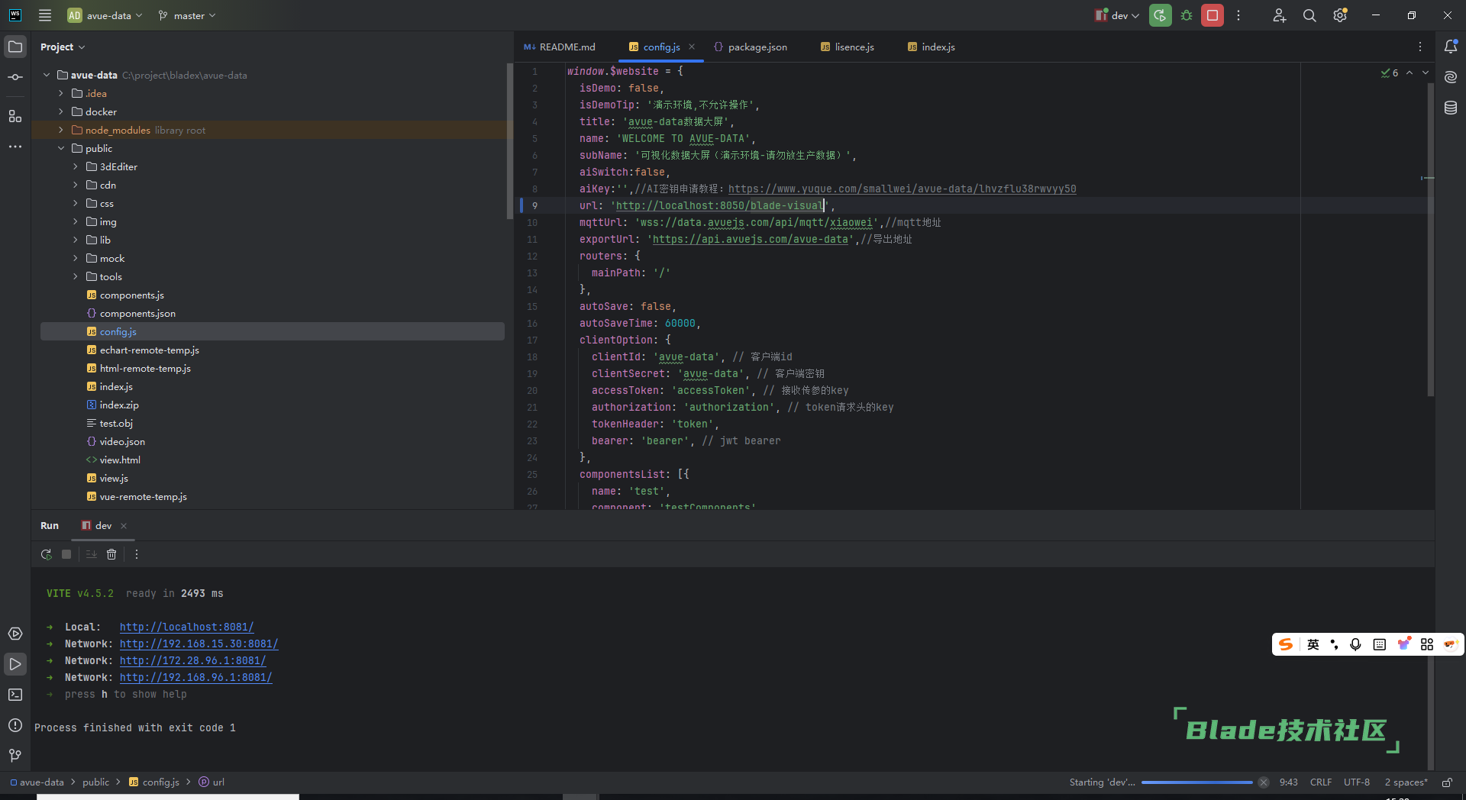Open the Services tool window

click(x=15, y=634)
